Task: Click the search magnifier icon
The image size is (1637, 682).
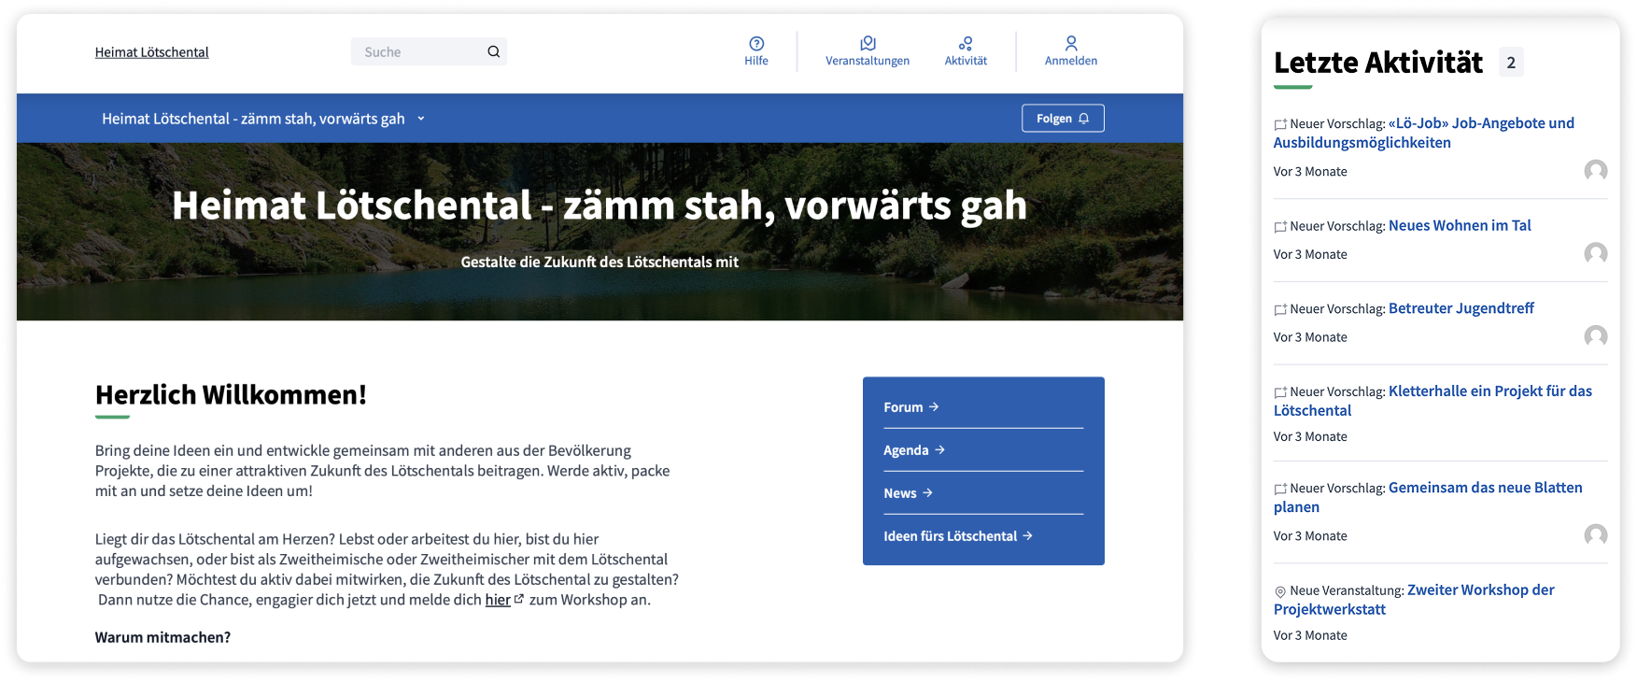Action: (494, 51)
